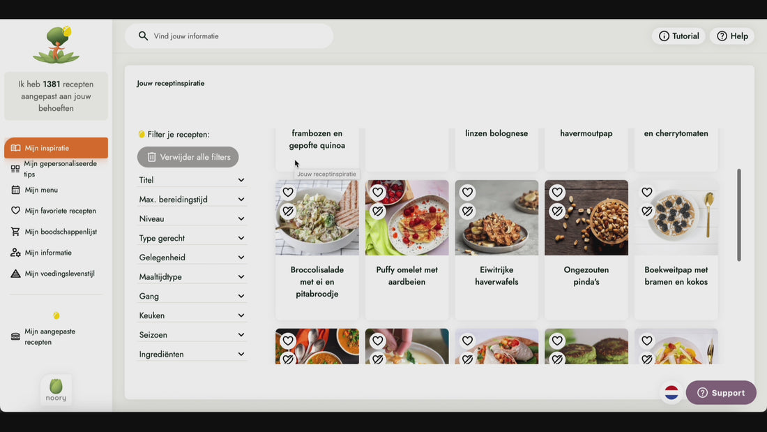Viewport: 767px width, 432px height.
Task: Open the Help button
Action: (x=732, y=36)
